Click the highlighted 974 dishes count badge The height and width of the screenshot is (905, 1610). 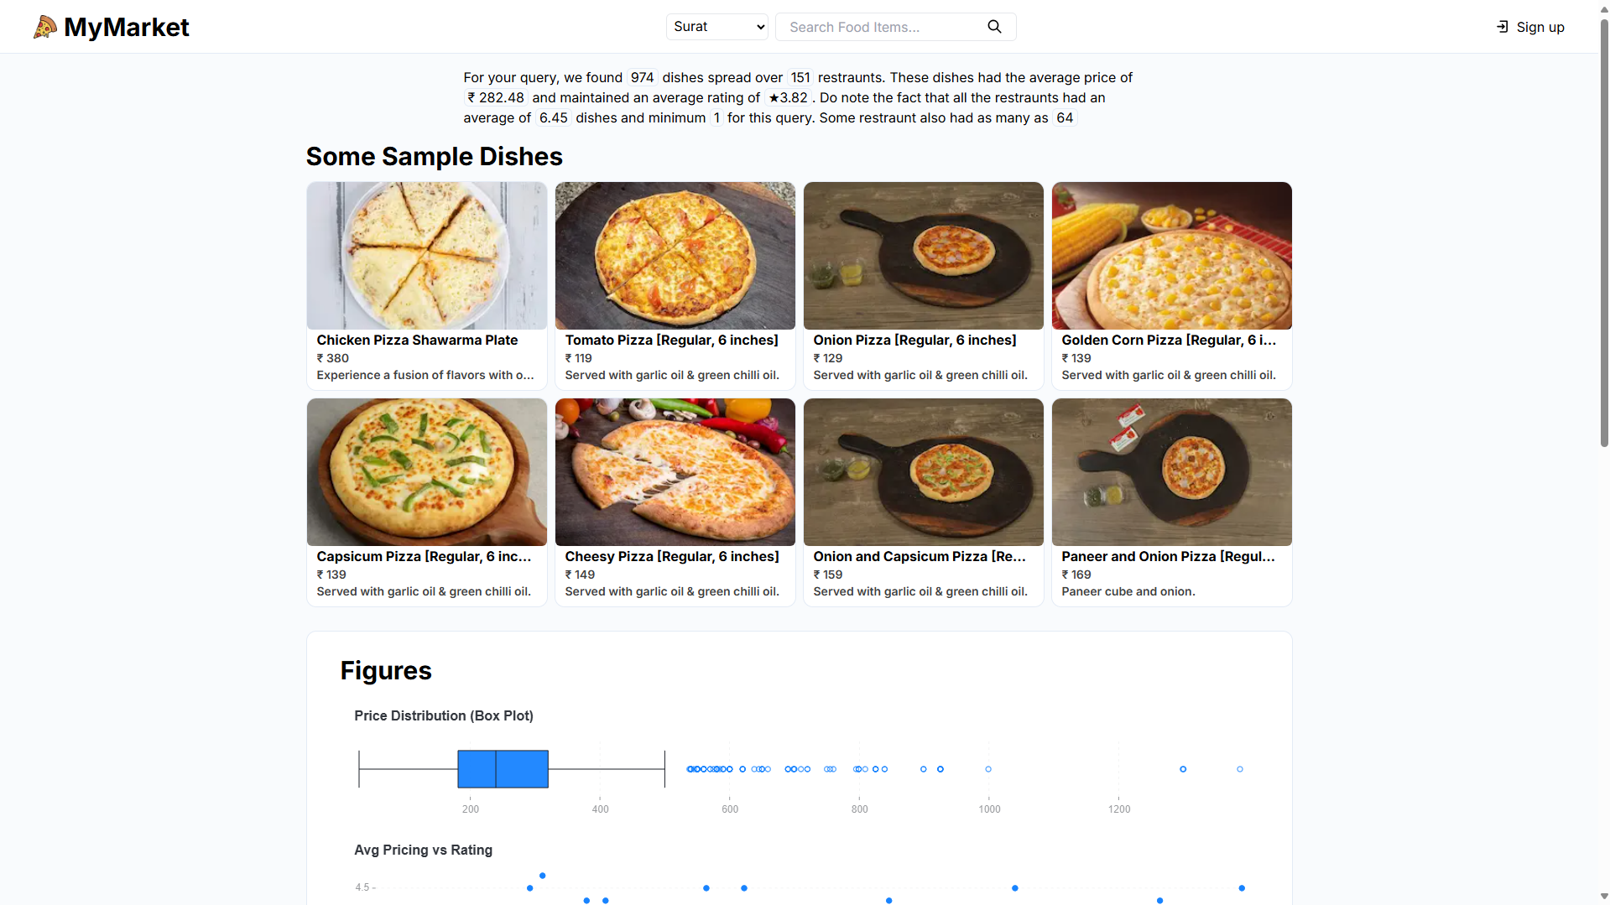click(642, 77)
